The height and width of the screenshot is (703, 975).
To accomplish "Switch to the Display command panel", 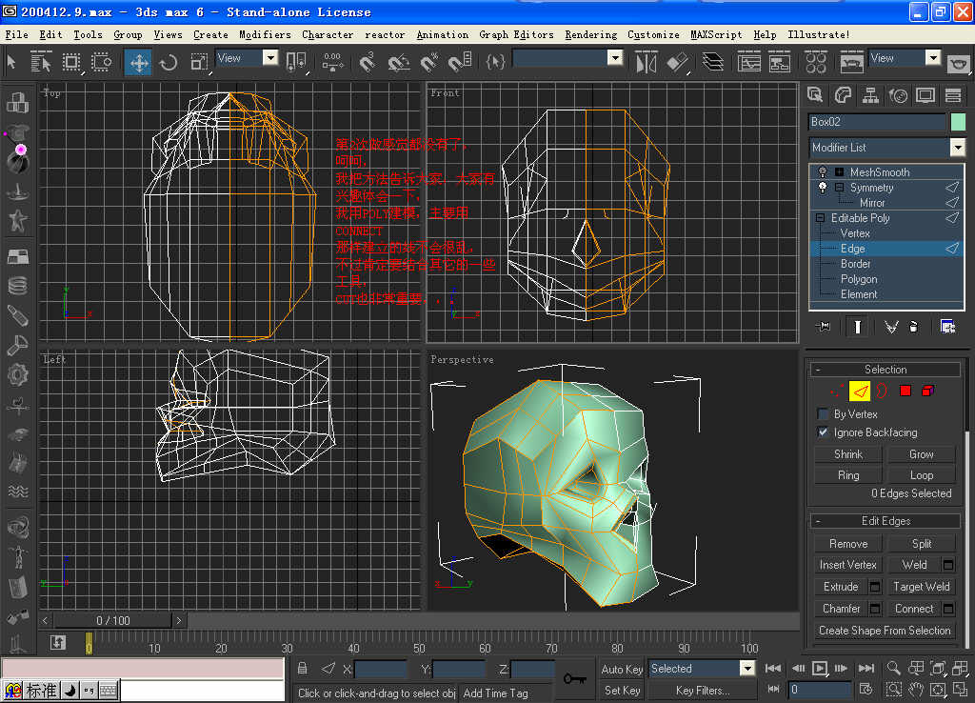I will (925, 95).
